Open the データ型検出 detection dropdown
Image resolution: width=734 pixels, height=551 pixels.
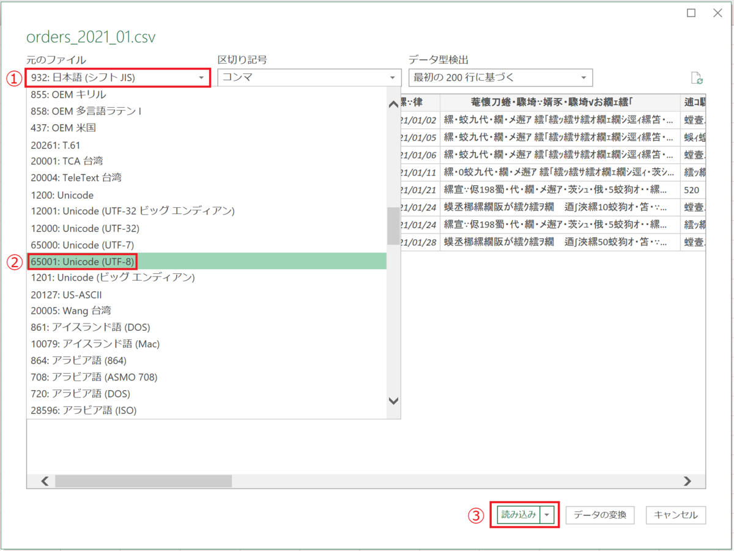pos(584,78)
